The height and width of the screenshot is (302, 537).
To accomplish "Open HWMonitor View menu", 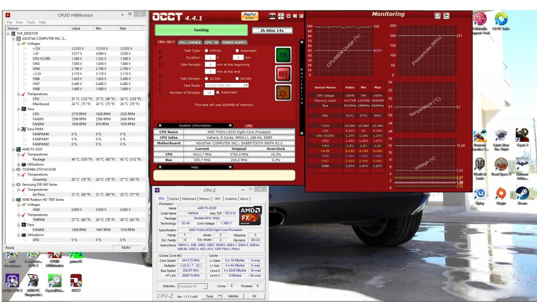I will (19, 22).
